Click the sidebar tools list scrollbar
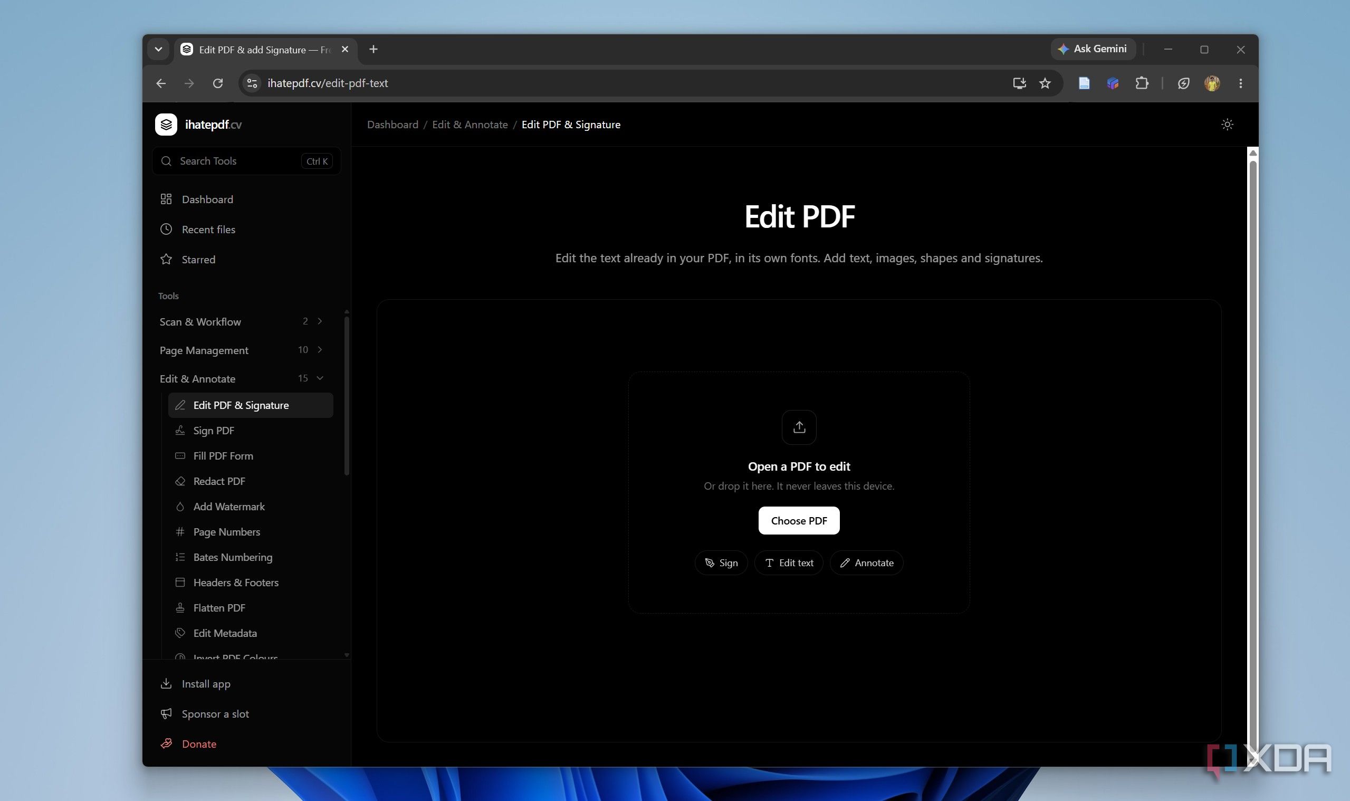 347,395
